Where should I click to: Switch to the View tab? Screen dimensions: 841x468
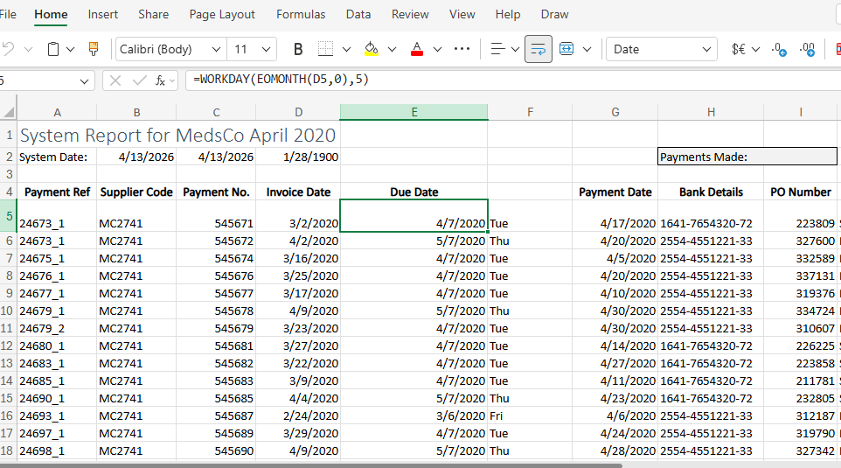click(462, 15)
